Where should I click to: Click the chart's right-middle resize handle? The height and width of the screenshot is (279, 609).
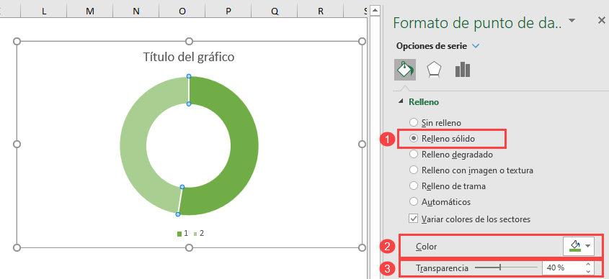pos(362,144)
